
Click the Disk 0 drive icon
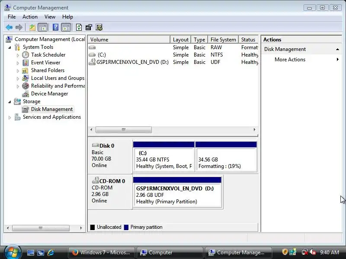pyautogui.click(x=95, y=145)
